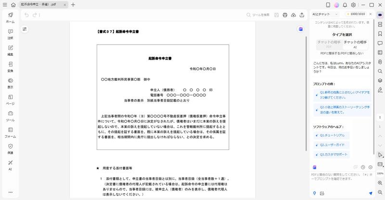
Task: Open the user account avatar
Action: point(336,5)
